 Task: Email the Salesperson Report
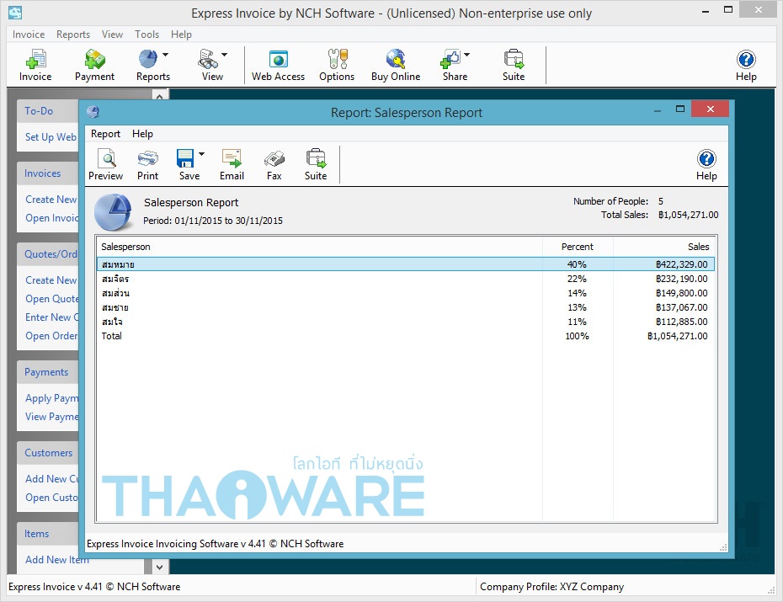click(232, 165)
